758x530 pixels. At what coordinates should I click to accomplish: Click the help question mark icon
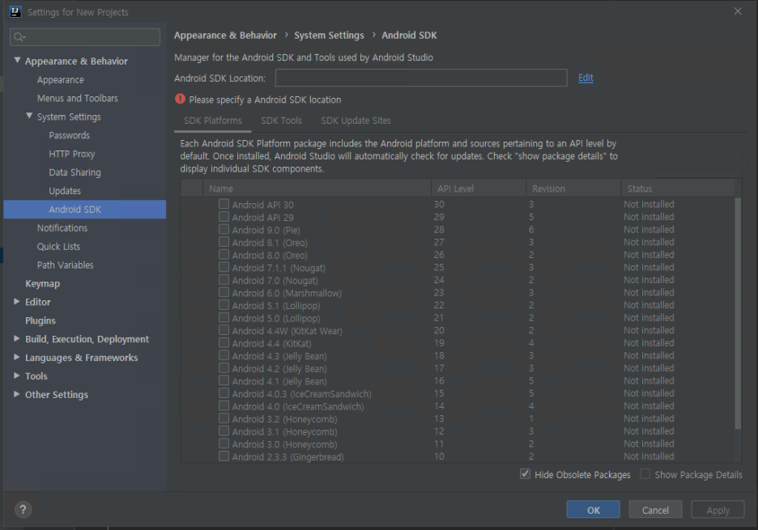point(23,509)
